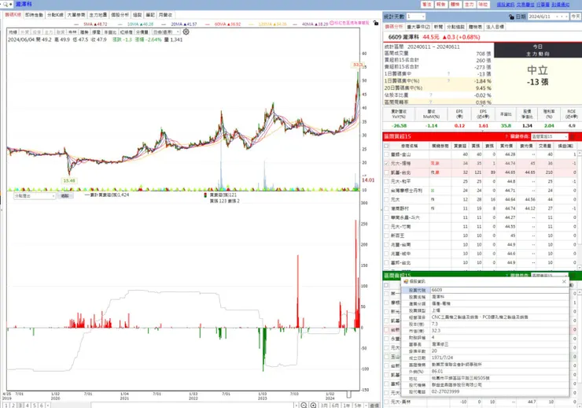Click the timeline marker near 2024 on the axis
Viewport: 582px width, 408px height.
coord(349,395)
